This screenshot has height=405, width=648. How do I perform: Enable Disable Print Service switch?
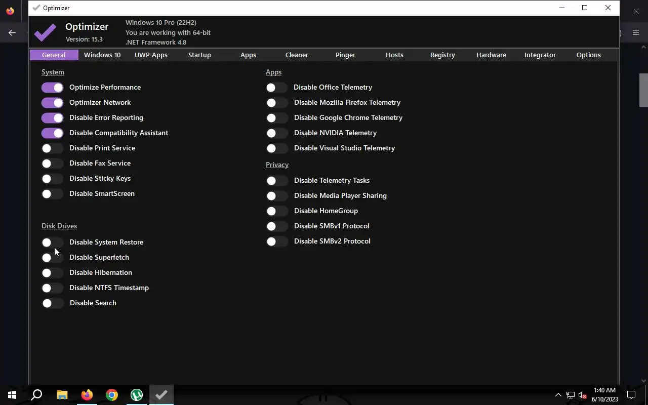[x=53, y=148]
